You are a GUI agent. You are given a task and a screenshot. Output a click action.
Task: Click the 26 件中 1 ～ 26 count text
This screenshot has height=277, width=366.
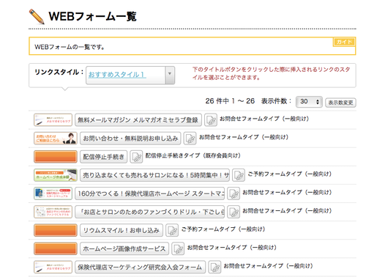(x=230, y=101)
